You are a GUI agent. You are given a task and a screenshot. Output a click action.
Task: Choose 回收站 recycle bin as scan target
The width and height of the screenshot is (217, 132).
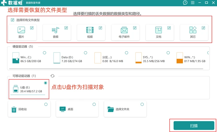pos(29,109)
